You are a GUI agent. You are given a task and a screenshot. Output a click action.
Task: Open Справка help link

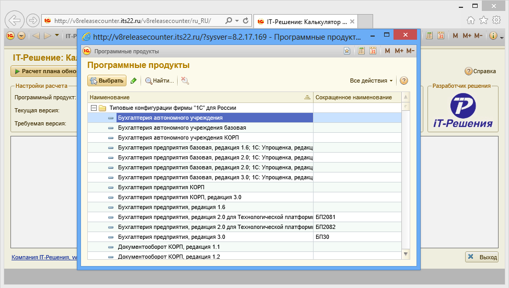tap(480, 71)
